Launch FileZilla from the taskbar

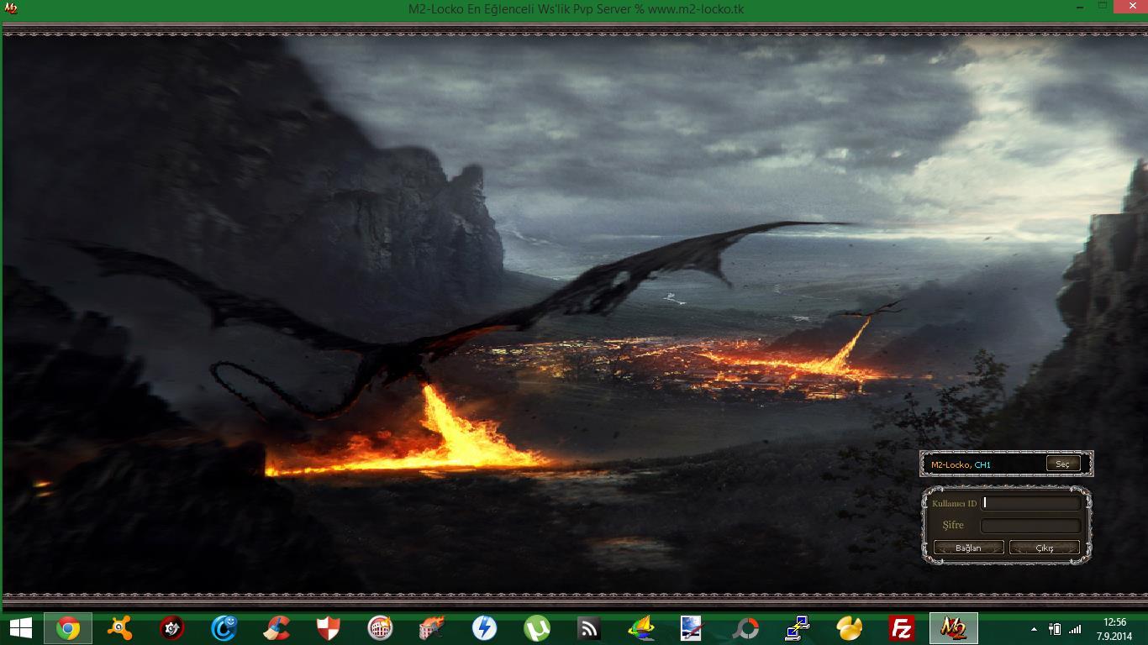coord(901,628)
